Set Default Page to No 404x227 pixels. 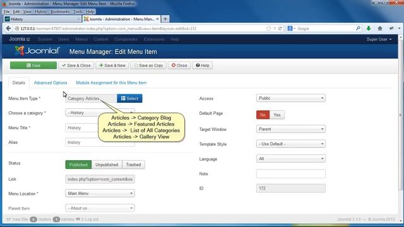coord(263,115)
